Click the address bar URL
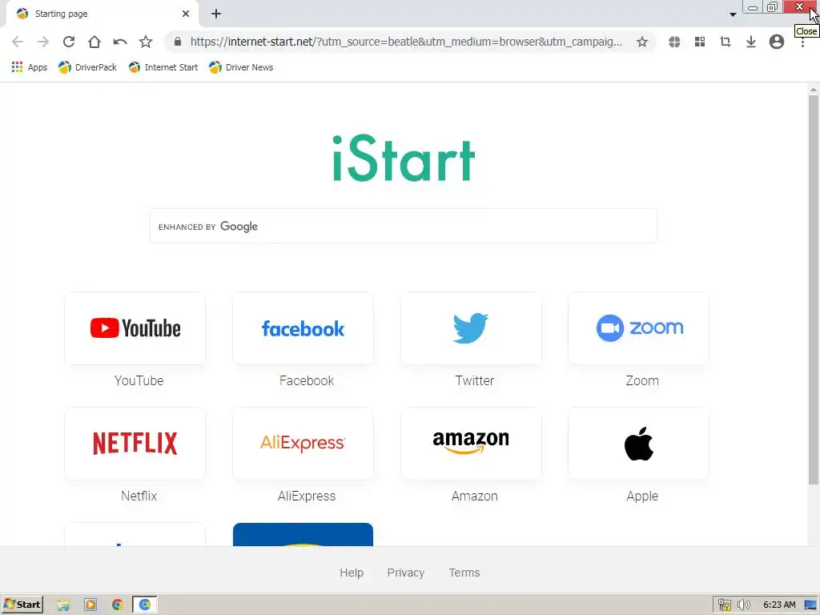 point(406,42)
